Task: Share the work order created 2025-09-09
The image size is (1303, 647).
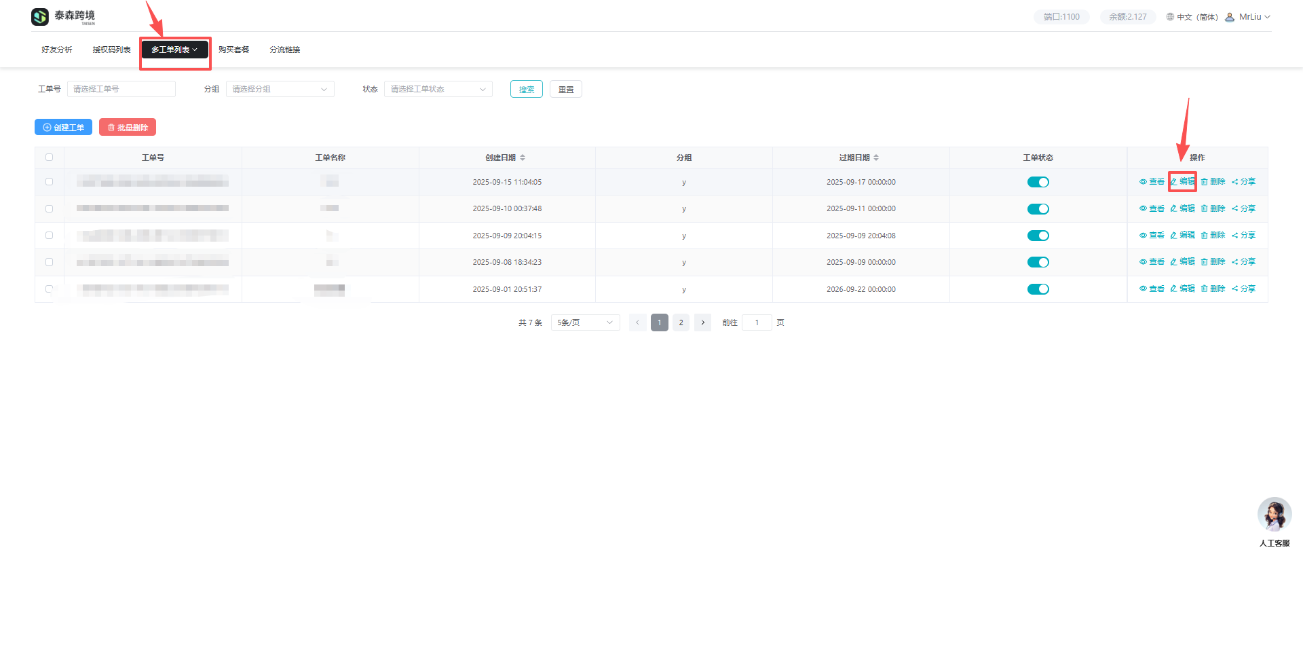Action: click(x=1243, y=236)
